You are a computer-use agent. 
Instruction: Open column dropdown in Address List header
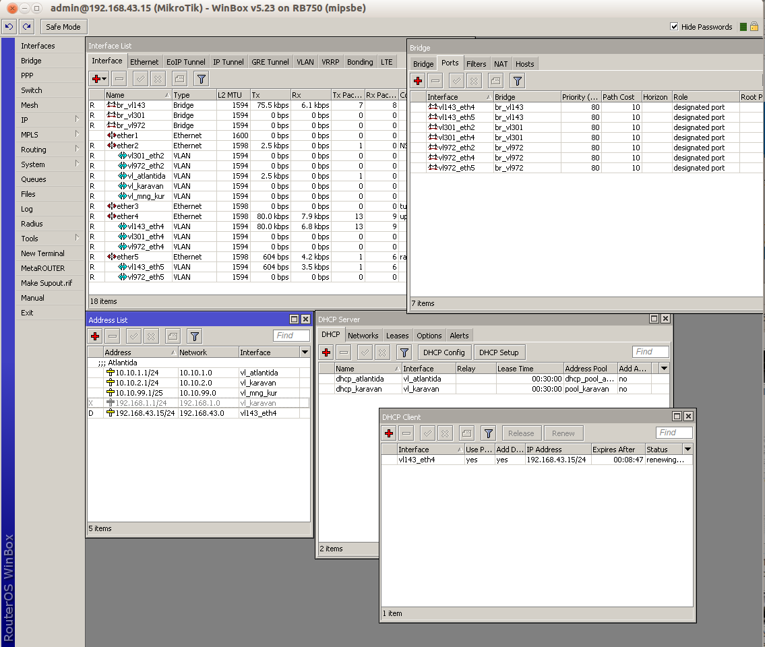pyautogui.click(x=305, y=352)
